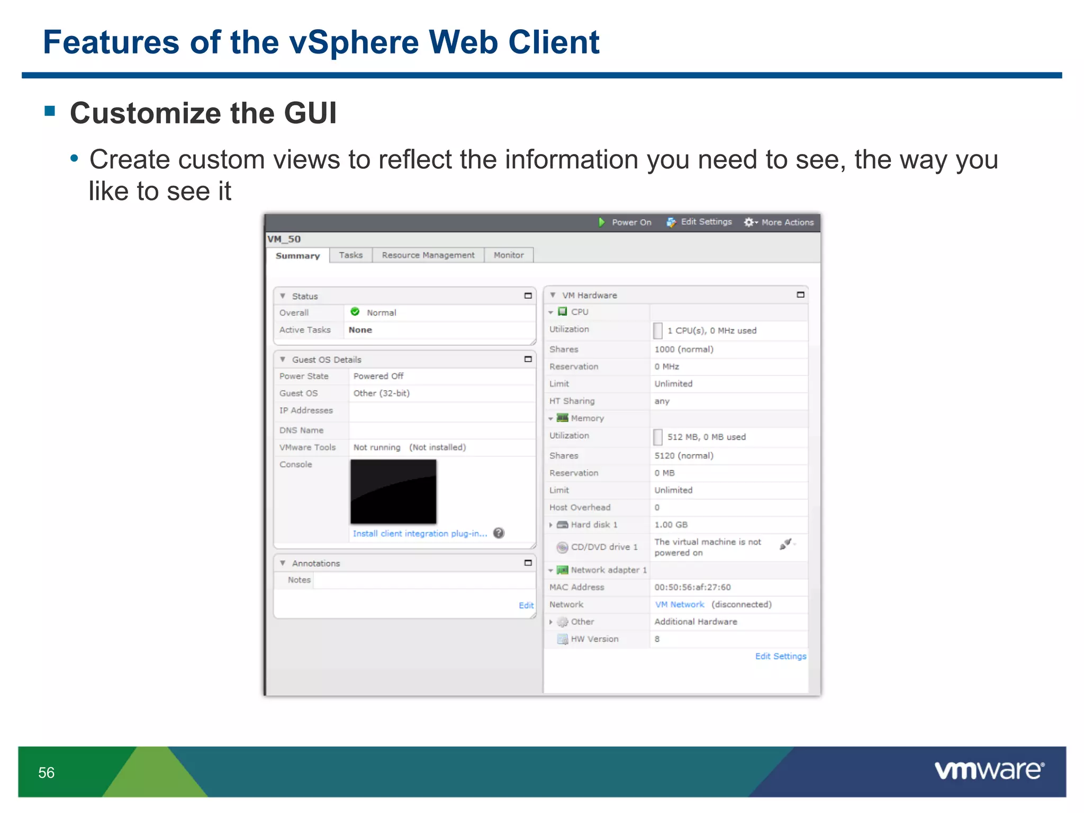Click Install client integration plug-in link
1084x813 pixels.
click(420, 534)
